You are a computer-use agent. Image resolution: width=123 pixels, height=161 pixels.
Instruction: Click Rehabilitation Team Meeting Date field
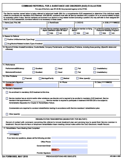tap(14, 132)
